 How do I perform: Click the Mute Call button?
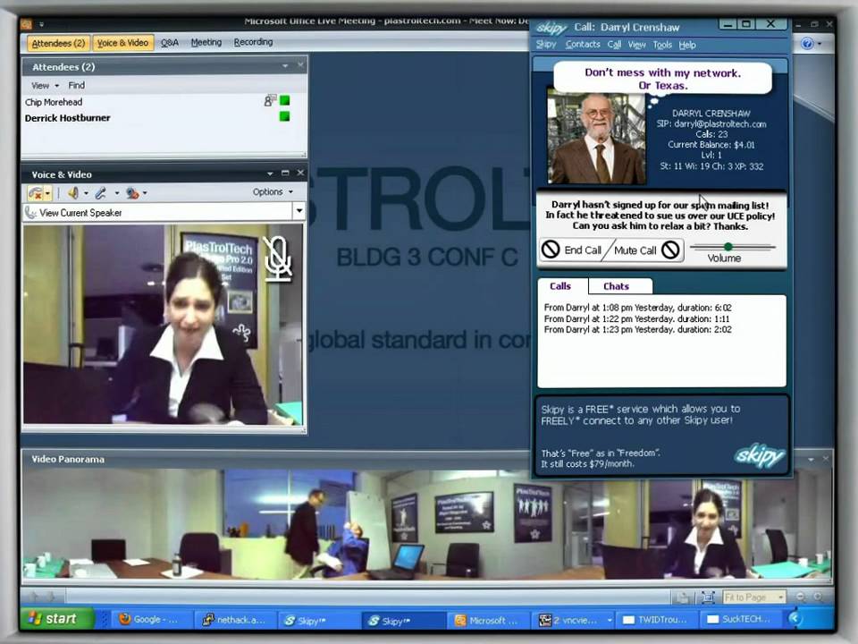pos(645,250)
